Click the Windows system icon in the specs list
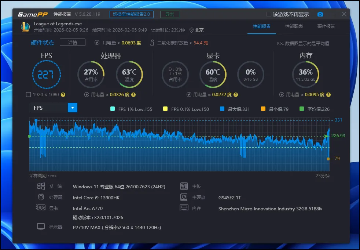Screen dimensions: 360x250 point(41,186)
